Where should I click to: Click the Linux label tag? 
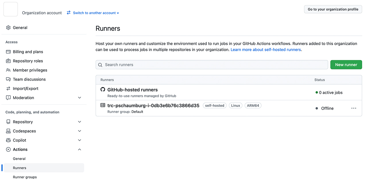(x=235, y=105)
